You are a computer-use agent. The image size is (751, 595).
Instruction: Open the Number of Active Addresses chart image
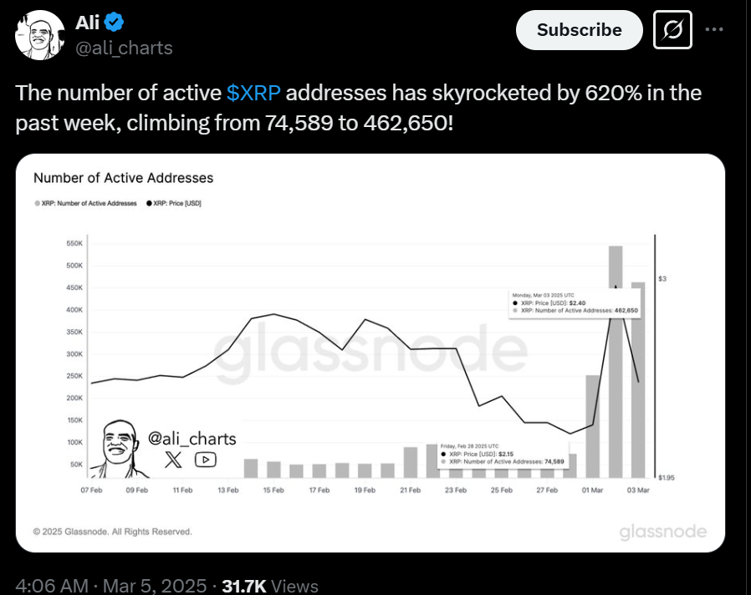(x=370, y=353)
